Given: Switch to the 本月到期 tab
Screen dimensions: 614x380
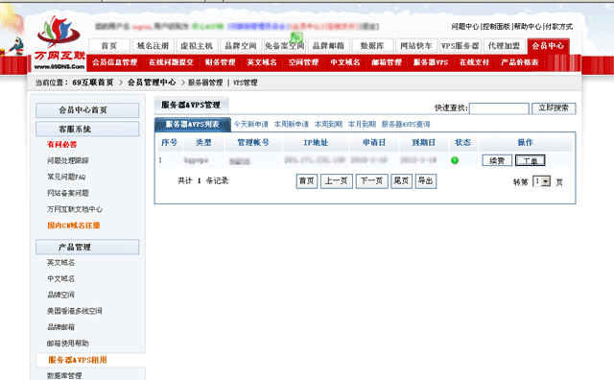Looking at the screenshot, I should pyautogui.click(x=362, y=124).
